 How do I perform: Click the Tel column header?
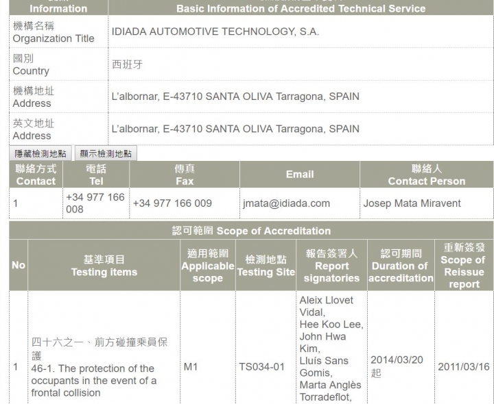(96, 175)
